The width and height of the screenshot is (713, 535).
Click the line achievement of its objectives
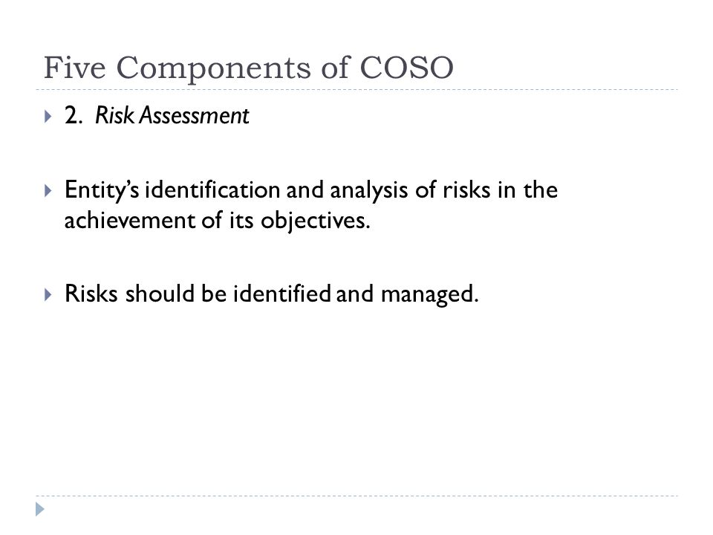[218, 221]
